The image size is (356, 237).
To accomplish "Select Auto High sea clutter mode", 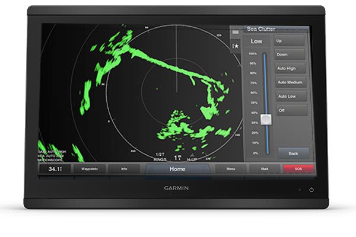I will click(291, 68).
